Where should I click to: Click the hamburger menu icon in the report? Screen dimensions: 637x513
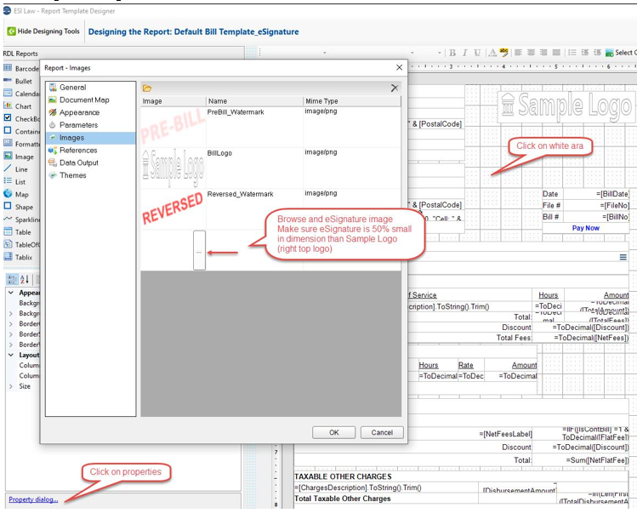pos(623,257)
